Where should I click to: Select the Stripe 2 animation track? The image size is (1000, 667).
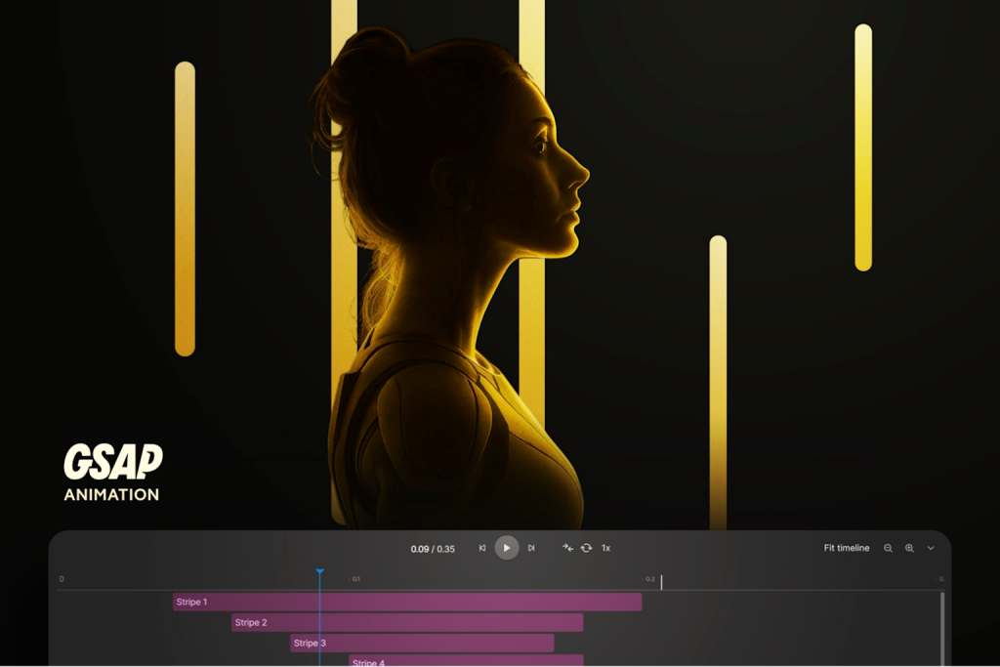(x=407, y=622)
